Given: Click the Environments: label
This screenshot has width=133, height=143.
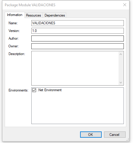Looking at the screenshot, I should [18, 90].
